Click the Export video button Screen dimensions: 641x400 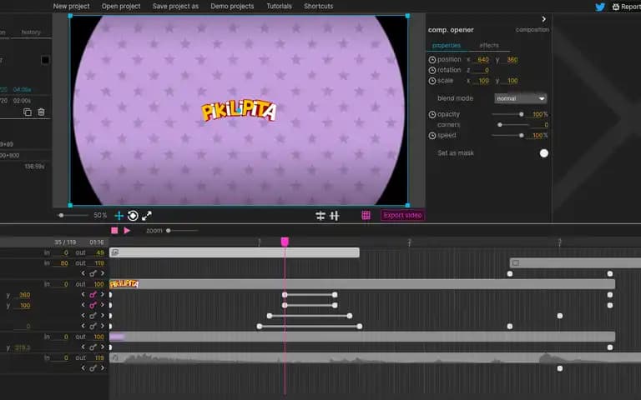402,215
